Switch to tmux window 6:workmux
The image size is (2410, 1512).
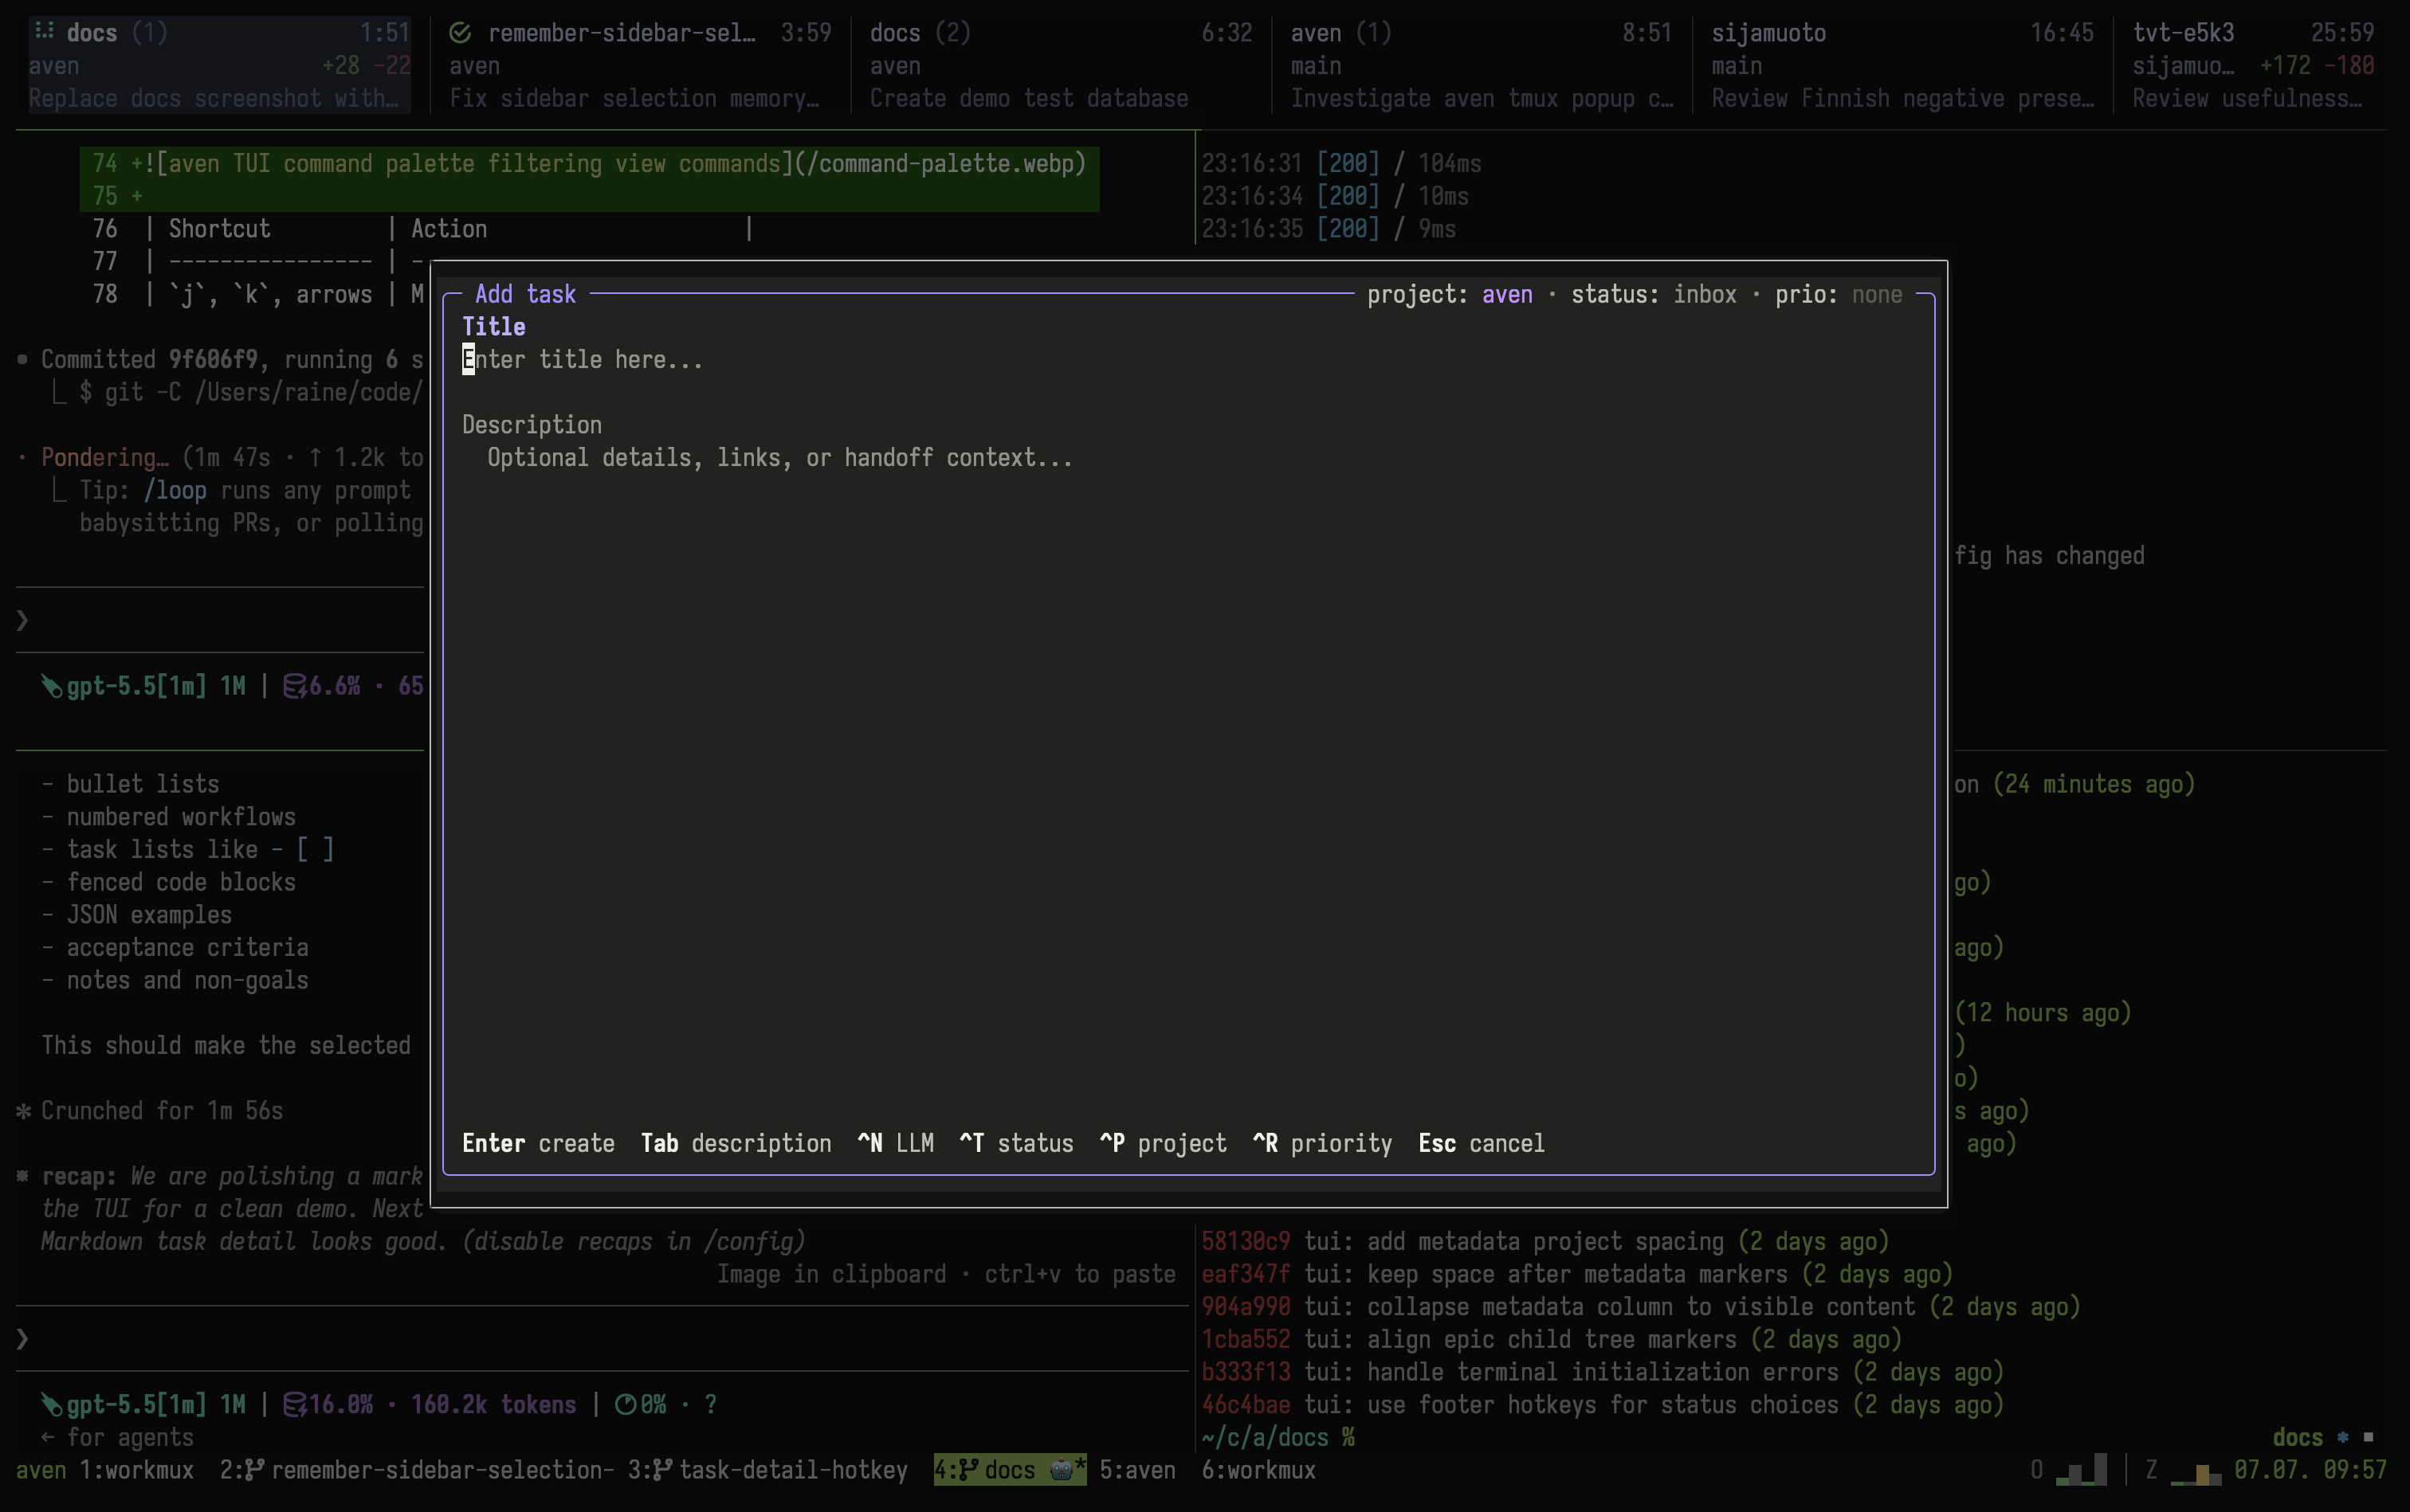(1258, 1470)
